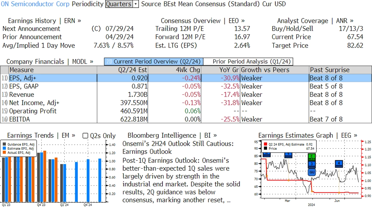
Task: Click the blue 4 marker on estimates graph
Action: (x=339, y=163)
